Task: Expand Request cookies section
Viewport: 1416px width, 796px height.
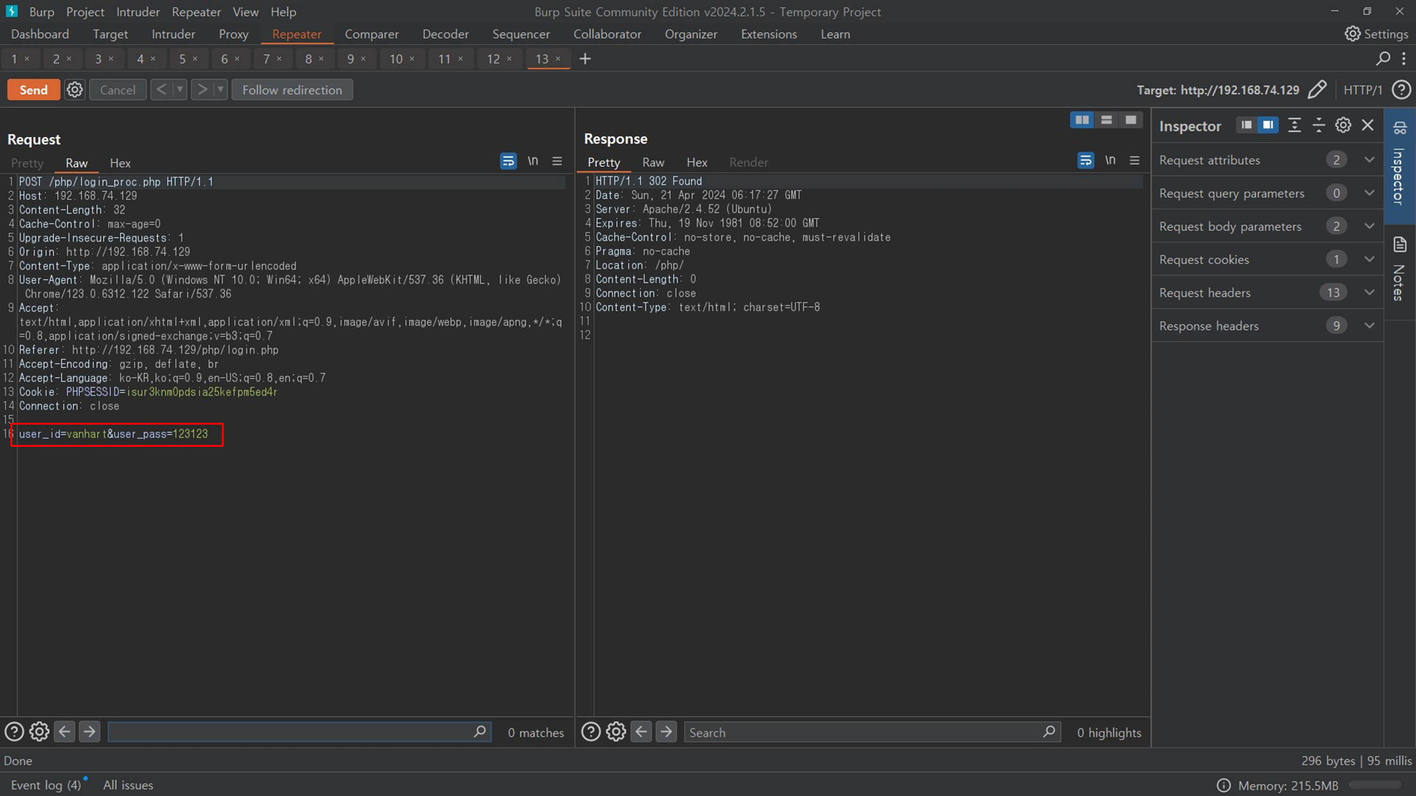Action: click(1267, 260)
